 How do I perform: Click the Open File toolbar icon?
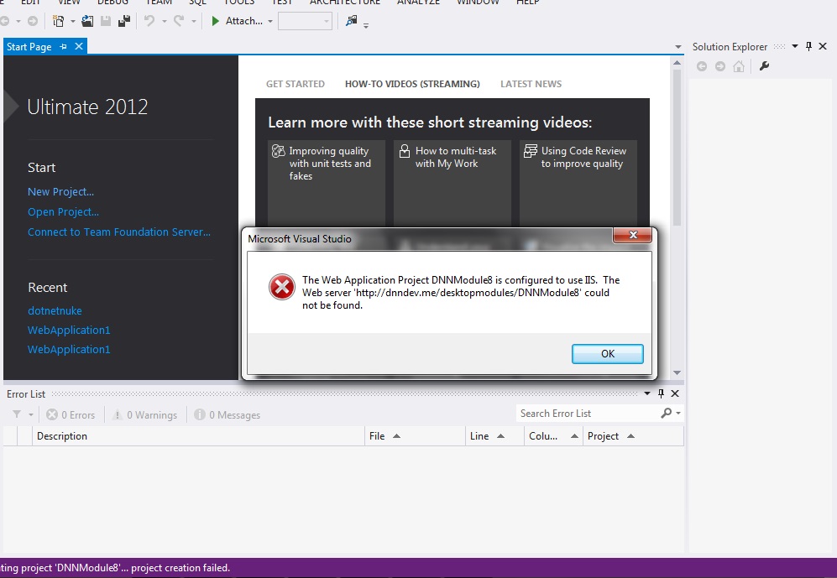(x=87, y=21)
